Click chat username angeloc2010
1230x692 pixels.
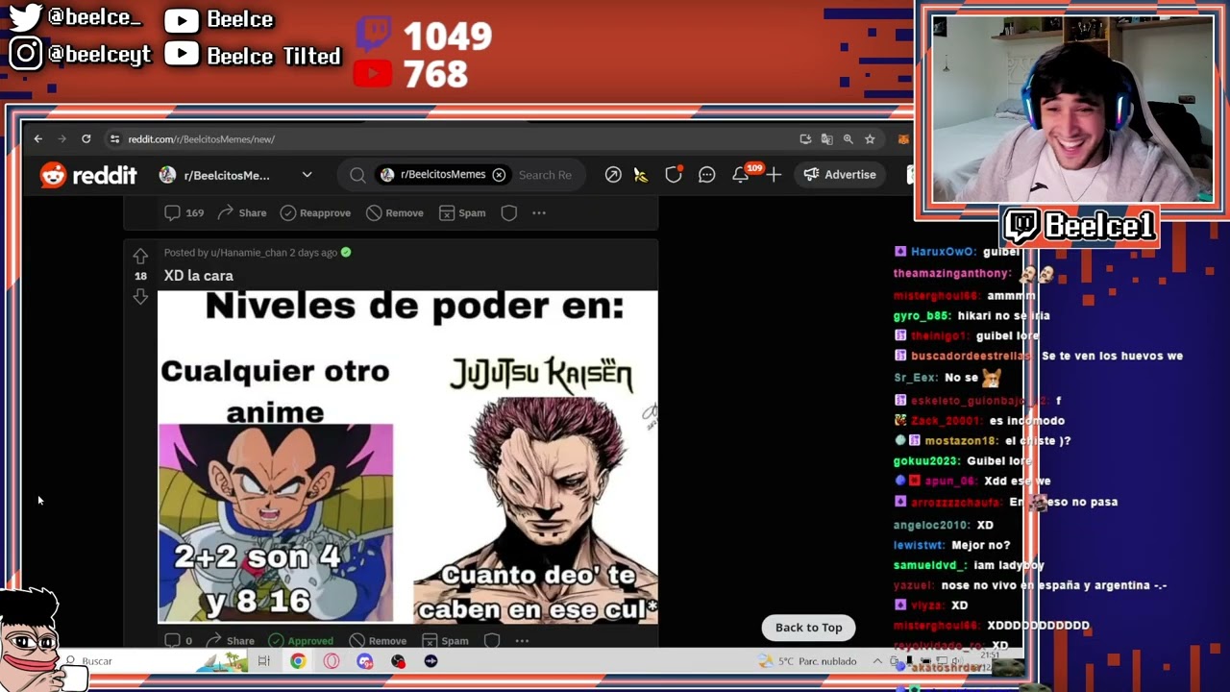(x=931, y=525)
